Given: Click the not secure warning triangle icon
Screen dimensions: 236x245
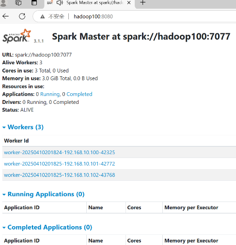Looking at the screenshot, I should 43,16.
